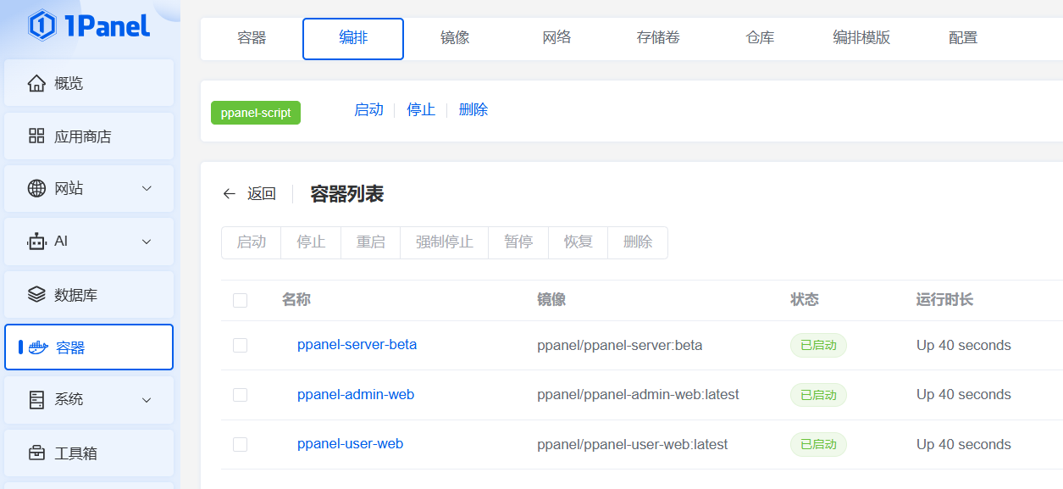Screen dimensions: 1063x489
Task: Open 工具箱 in the sidebar
Action: pos(89,453)
